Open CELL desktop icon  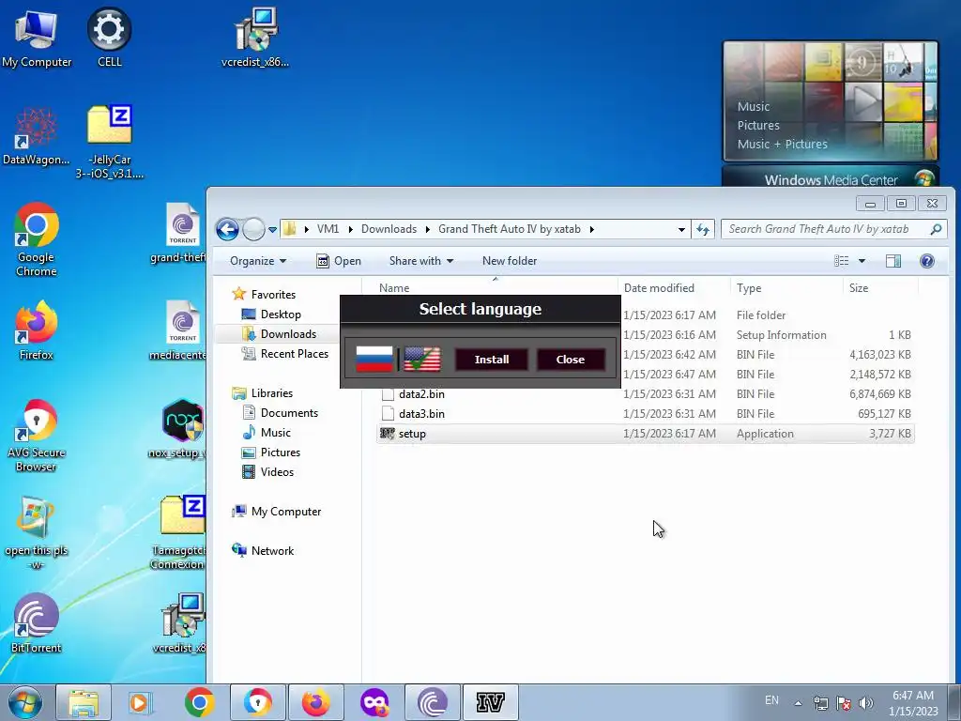[109, 38]
